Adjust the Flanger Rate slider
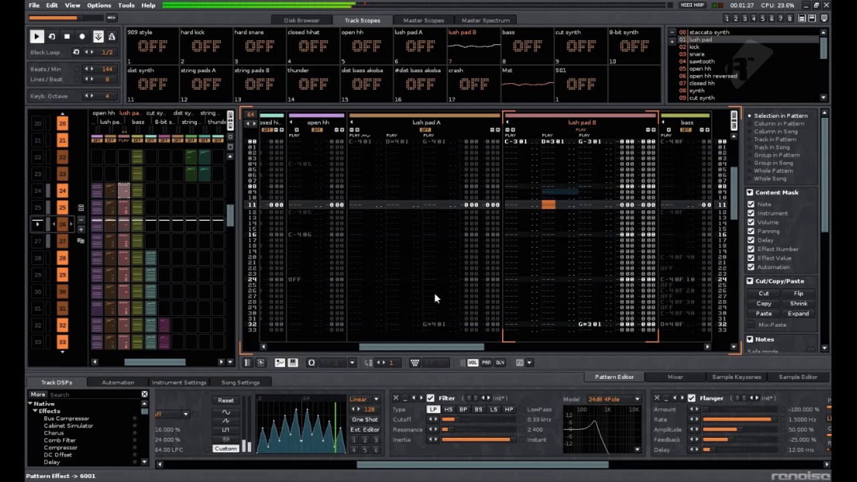This screenshot has height=482, width=857. [x=736, y=420]
